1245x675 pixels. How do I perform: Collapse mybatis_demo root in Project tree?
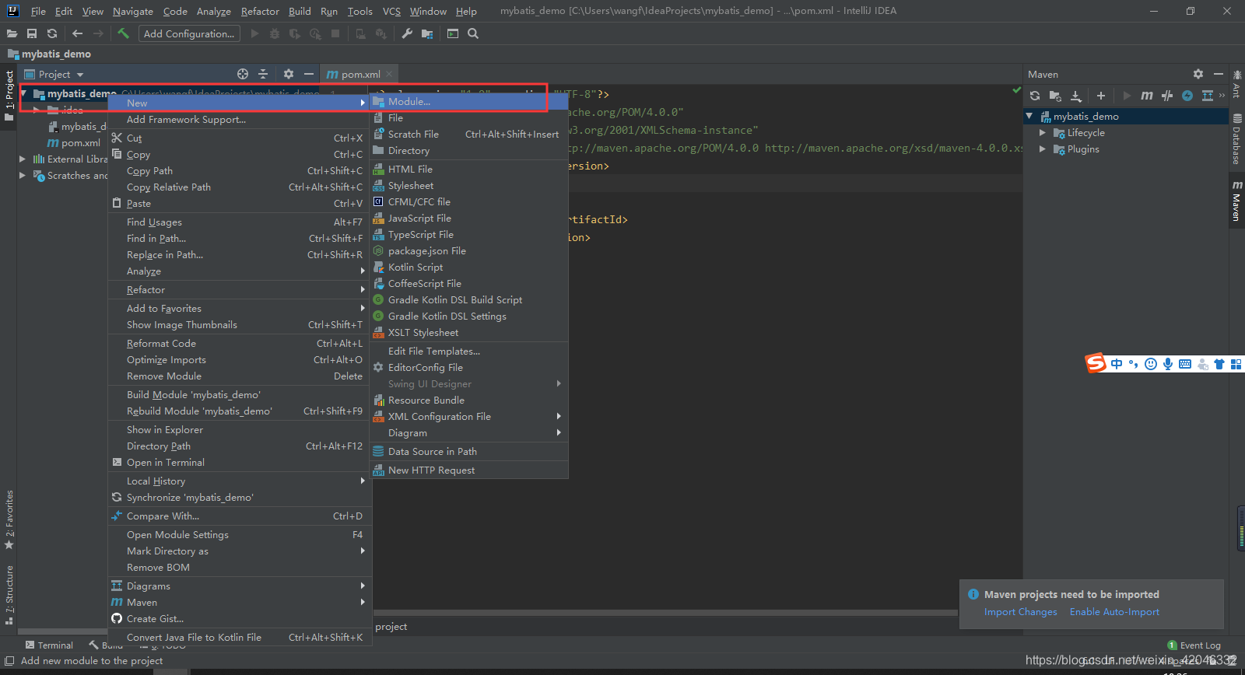24,93
